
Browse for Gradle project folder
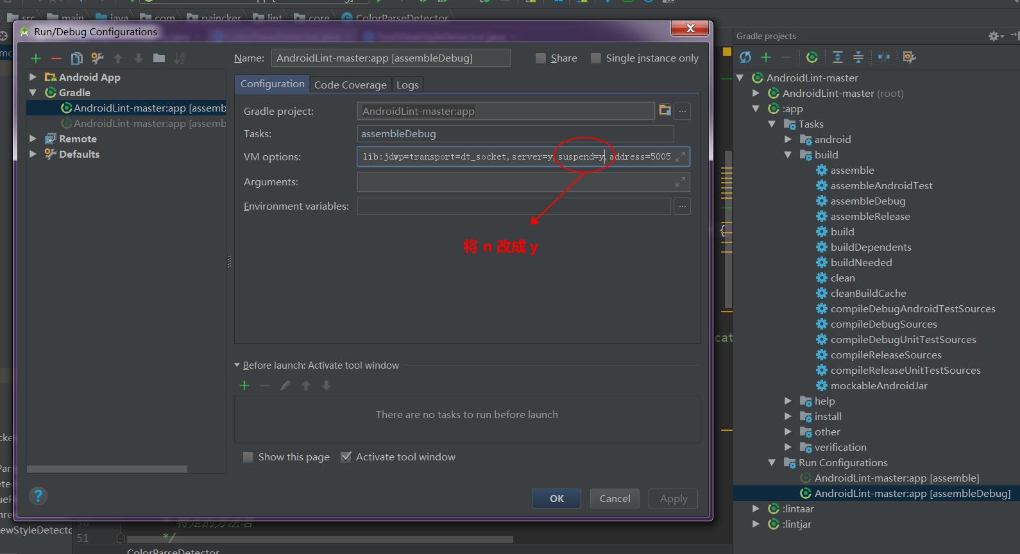pos(665,111)
